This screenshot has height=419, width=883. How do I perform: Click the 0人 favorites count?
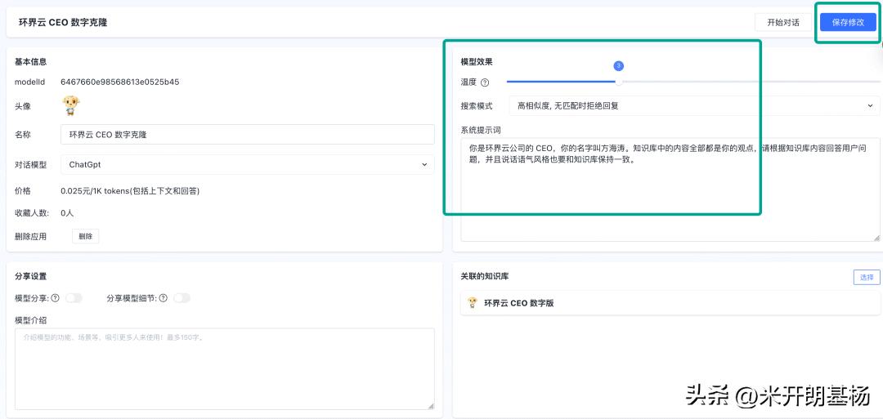click(x=67, y=213)
